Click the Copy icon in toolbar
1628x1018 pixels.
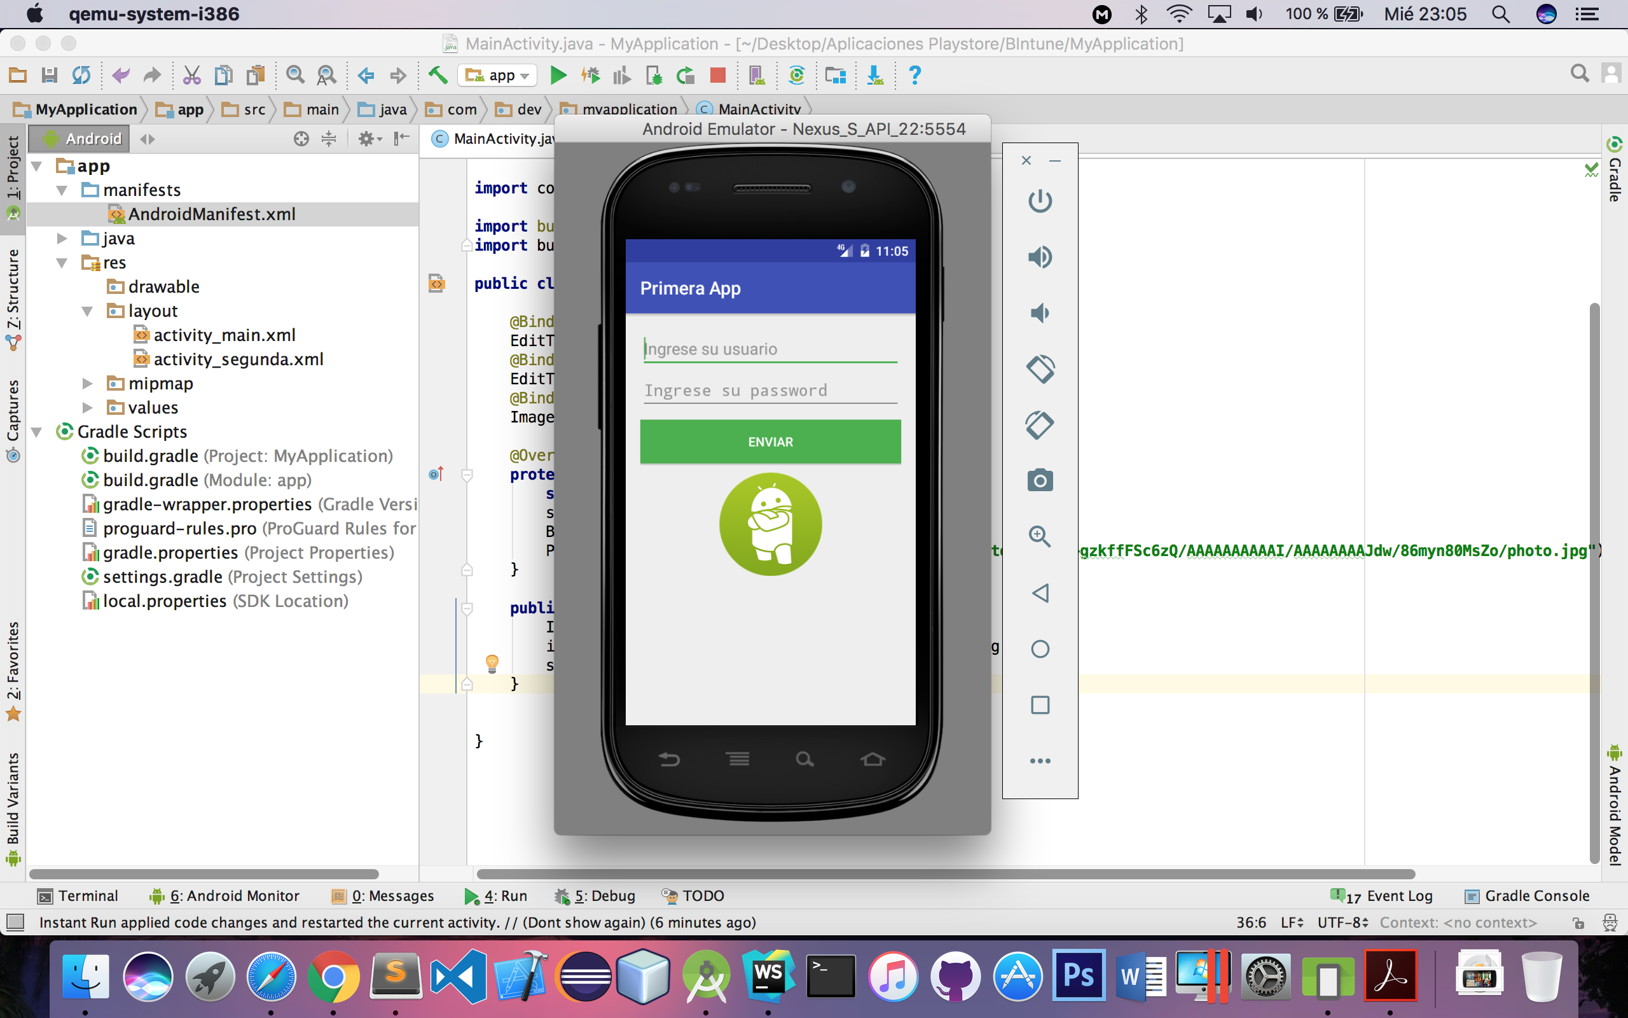[223, 76]
